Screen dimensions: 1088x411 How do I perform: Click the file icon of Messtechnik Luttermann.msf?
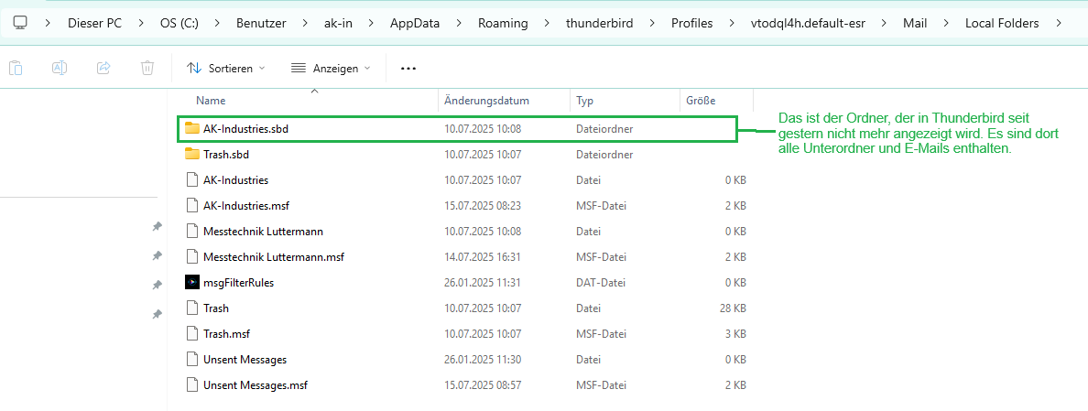tap(192, 256)
